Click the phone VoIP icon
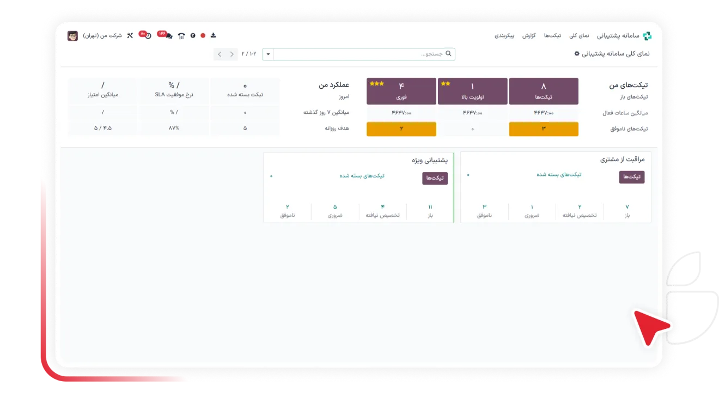Viewport: 719px width, 404px height. coord(181,36)
